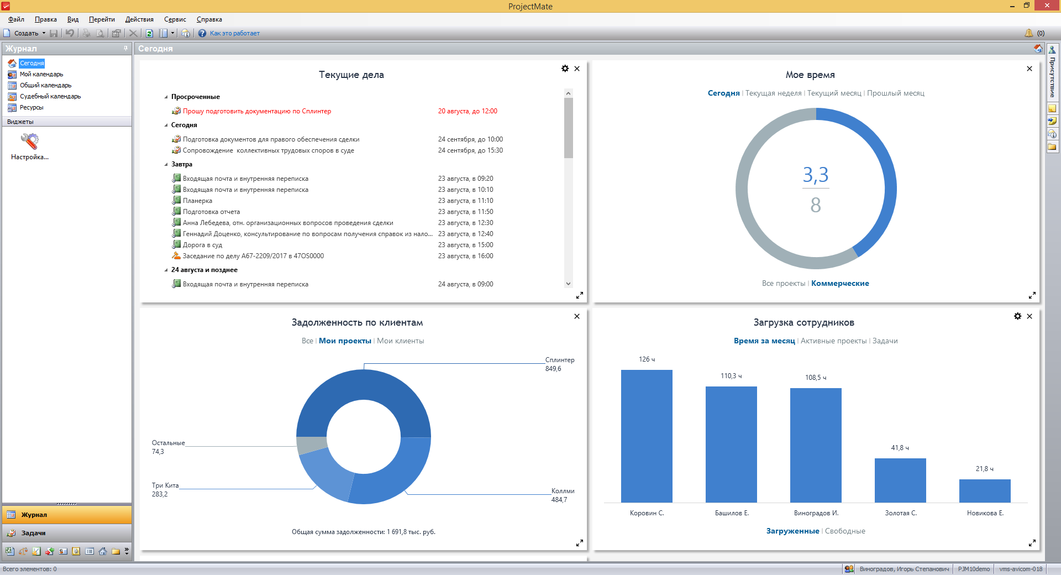The width and height of the screenshot is (1061, 575).
Task: Pin the Журнал panel with pushpin icon
Action: [125, 48]
